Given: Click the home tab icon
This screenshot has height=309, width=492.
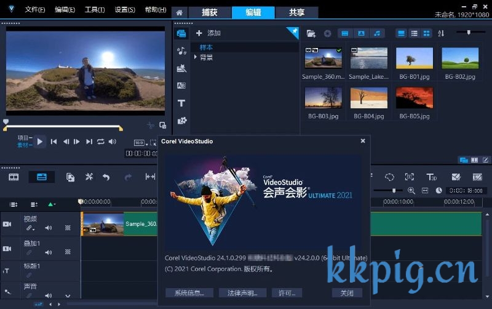Looking at the screenshot, I should pos(179,12).
